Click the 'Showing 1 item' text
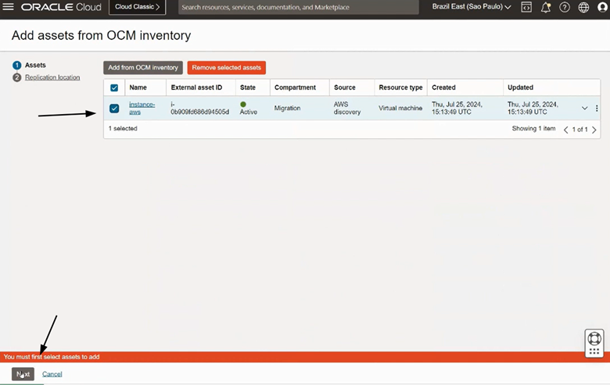Image resolution: width=610 pixels, height=385 pixels. click(x=533, y=128)
